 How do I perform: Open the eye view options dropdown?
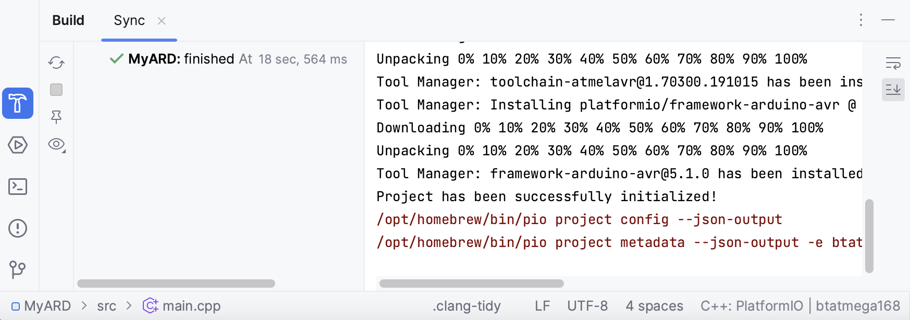[56, 144]
